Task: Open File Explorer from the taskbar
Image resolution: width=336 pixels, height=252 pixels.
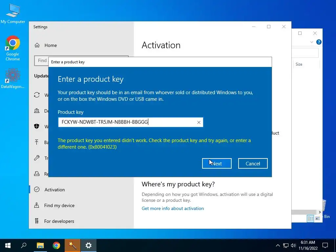Action: coord(40,245)
